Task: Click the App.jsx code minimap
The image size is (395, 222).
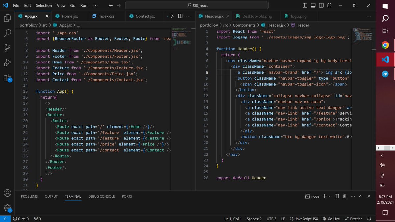Action: pos(181,39)
